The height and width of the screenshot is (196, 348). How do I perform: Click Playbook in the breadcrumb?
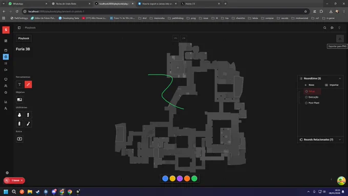point(30,28)
